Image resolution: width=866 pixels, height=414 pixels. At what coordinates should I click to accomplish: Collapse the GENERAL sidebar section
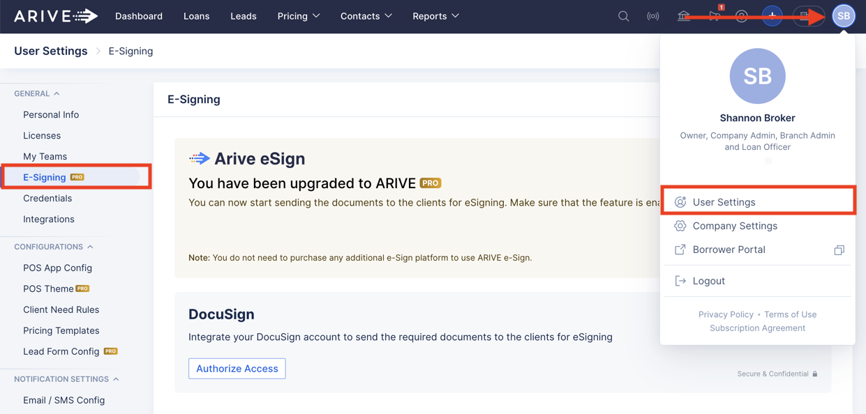[37, 93]
